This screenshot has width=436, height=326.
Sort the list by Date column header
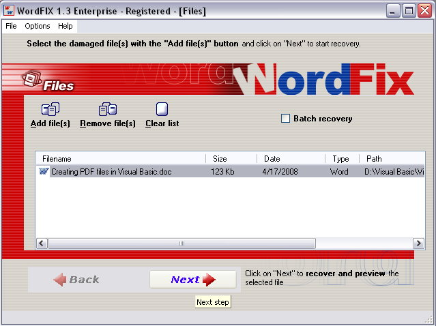click(x=291, y=159)
